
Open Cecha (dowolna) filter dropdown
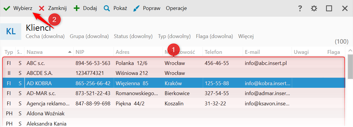pos(45,37)
